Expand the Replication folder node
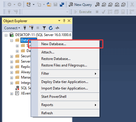 coord(12,67)
